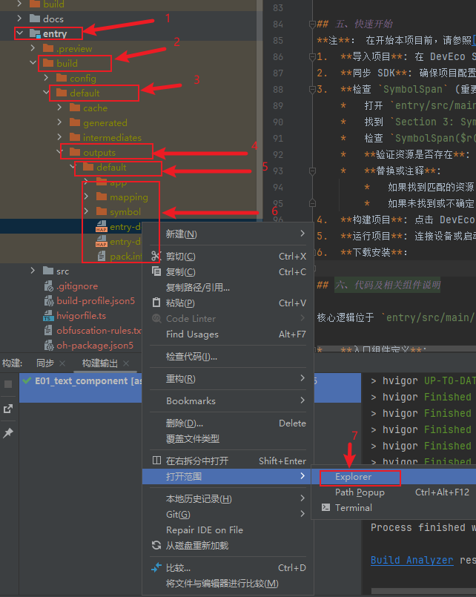The width and height of the screenshot is (476, 597).
Task: Expand the docs folder
Action: (x=19, y=19)
